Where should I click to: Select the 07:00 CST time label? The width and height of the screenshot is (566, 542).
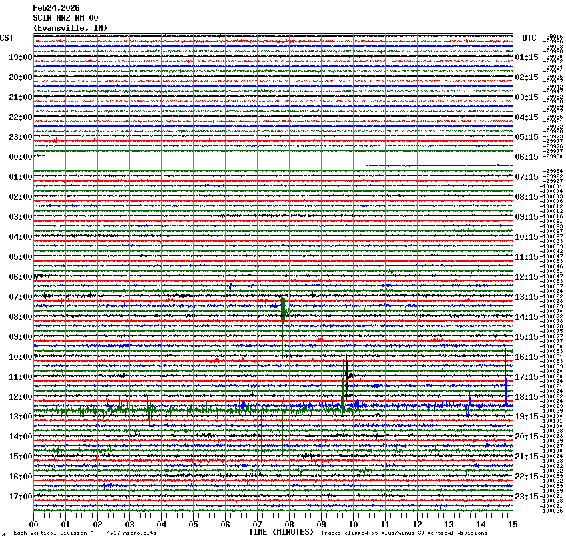click(x=21, y=297)
